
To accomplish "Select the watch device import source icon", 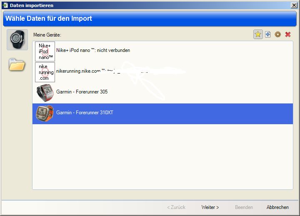I will click(17, 40).
